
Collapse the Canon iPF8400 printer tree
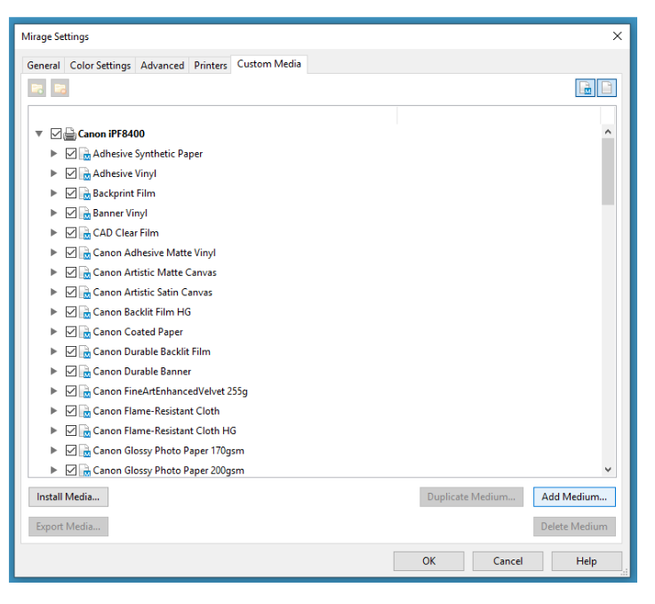point(39,133)
